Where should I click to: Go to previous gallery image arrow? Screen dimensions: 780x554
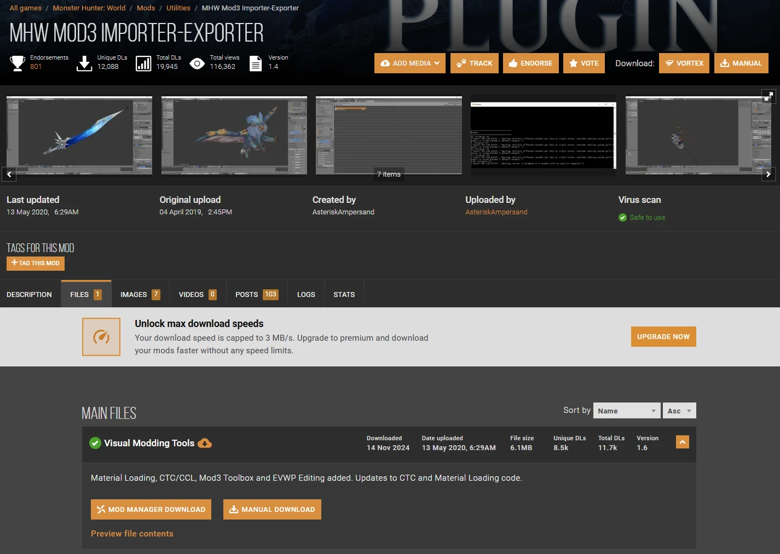click(x=9, y=174)
